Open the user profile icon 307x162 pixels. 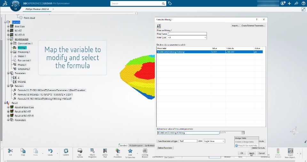coord(283,3)
